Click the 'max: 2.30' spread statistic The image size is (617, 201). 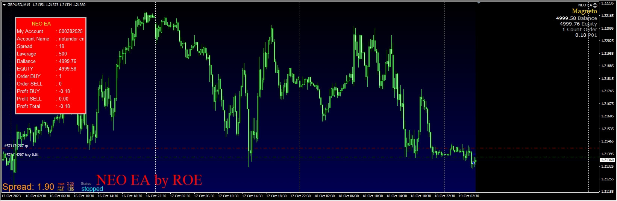click(x=66, y=184)
